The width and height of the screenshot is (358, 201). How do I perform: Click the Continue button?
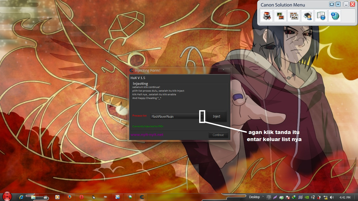(218, 135)
